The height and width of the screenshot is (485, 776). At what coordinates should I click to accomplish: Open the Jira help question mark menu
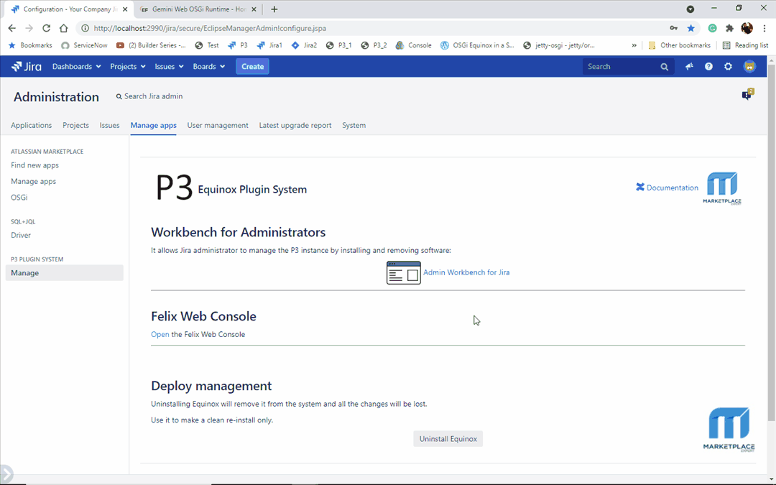click(x=708, y=66)
